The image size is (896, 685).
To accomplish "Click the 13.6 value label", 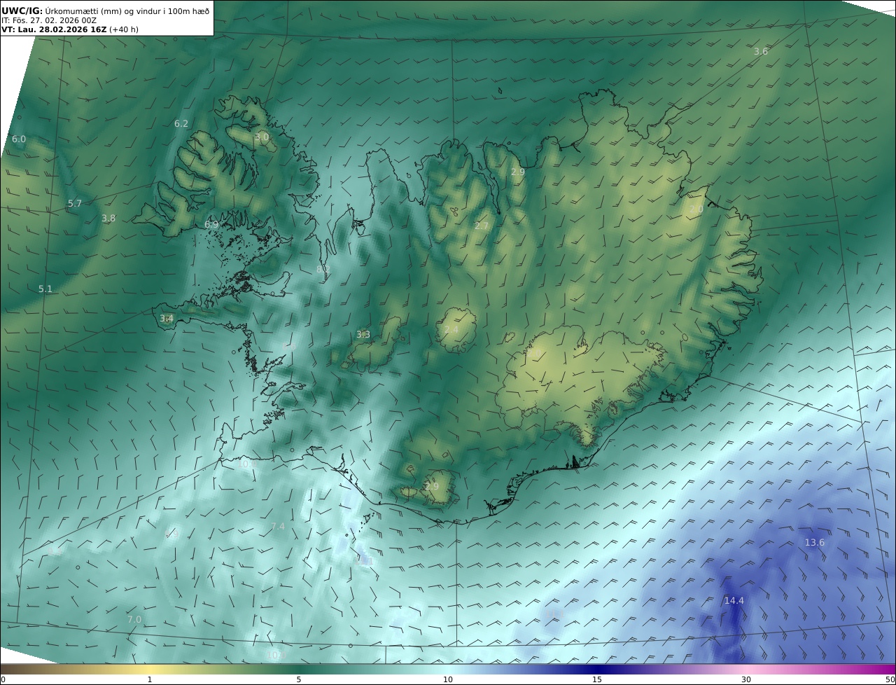I will pos(815,543).
